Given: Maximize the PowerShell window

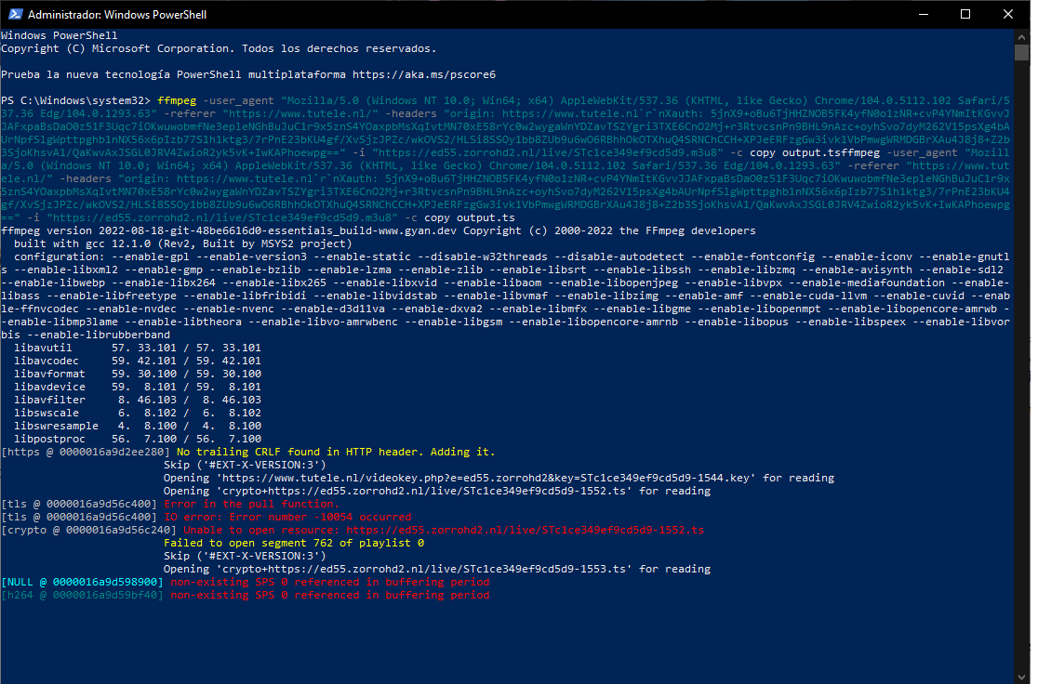Looking at the screenshot, I should (965, 14).
